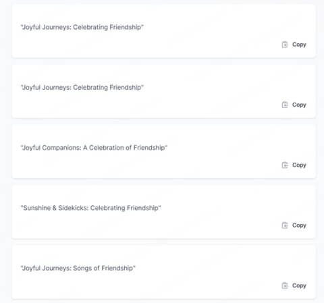Click the clipboard icon in the topmost Joyful Journeys card
This screenshot has height=303, width=324.
[285, 45]
